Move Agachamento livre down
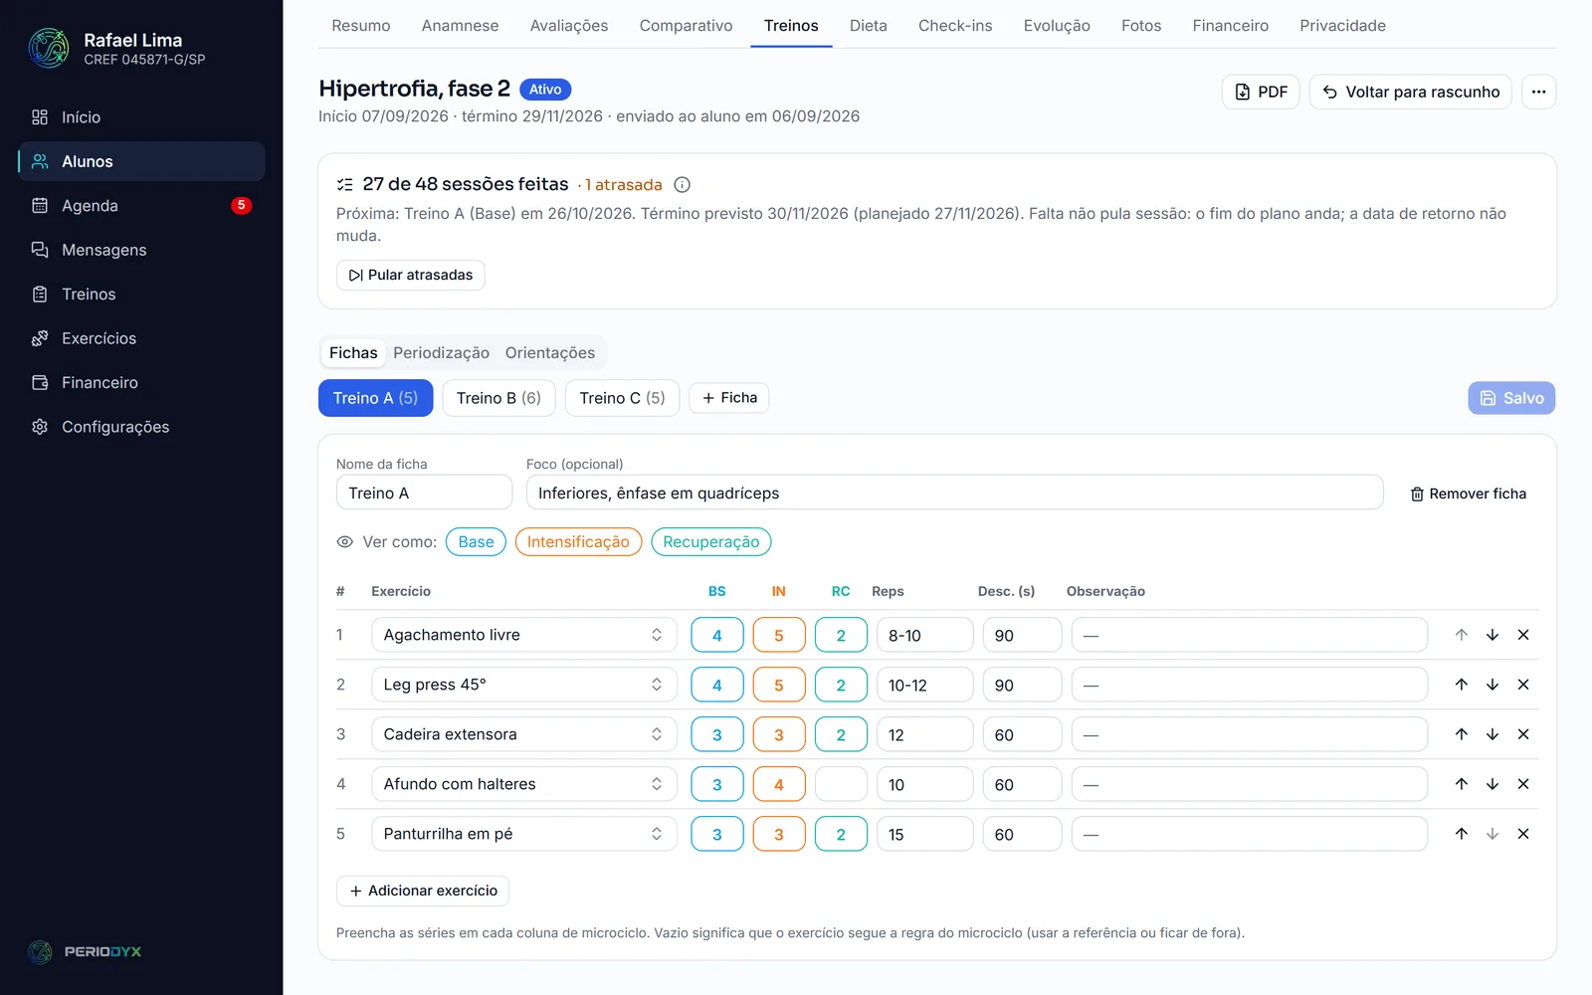The height and width of the screenshot is (995, 1592). (1492, 635)
